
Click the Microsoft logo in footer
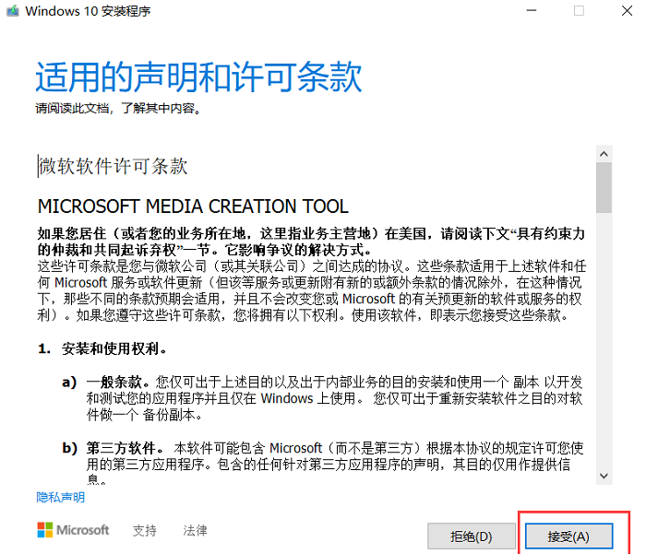(x=73, y=530)
